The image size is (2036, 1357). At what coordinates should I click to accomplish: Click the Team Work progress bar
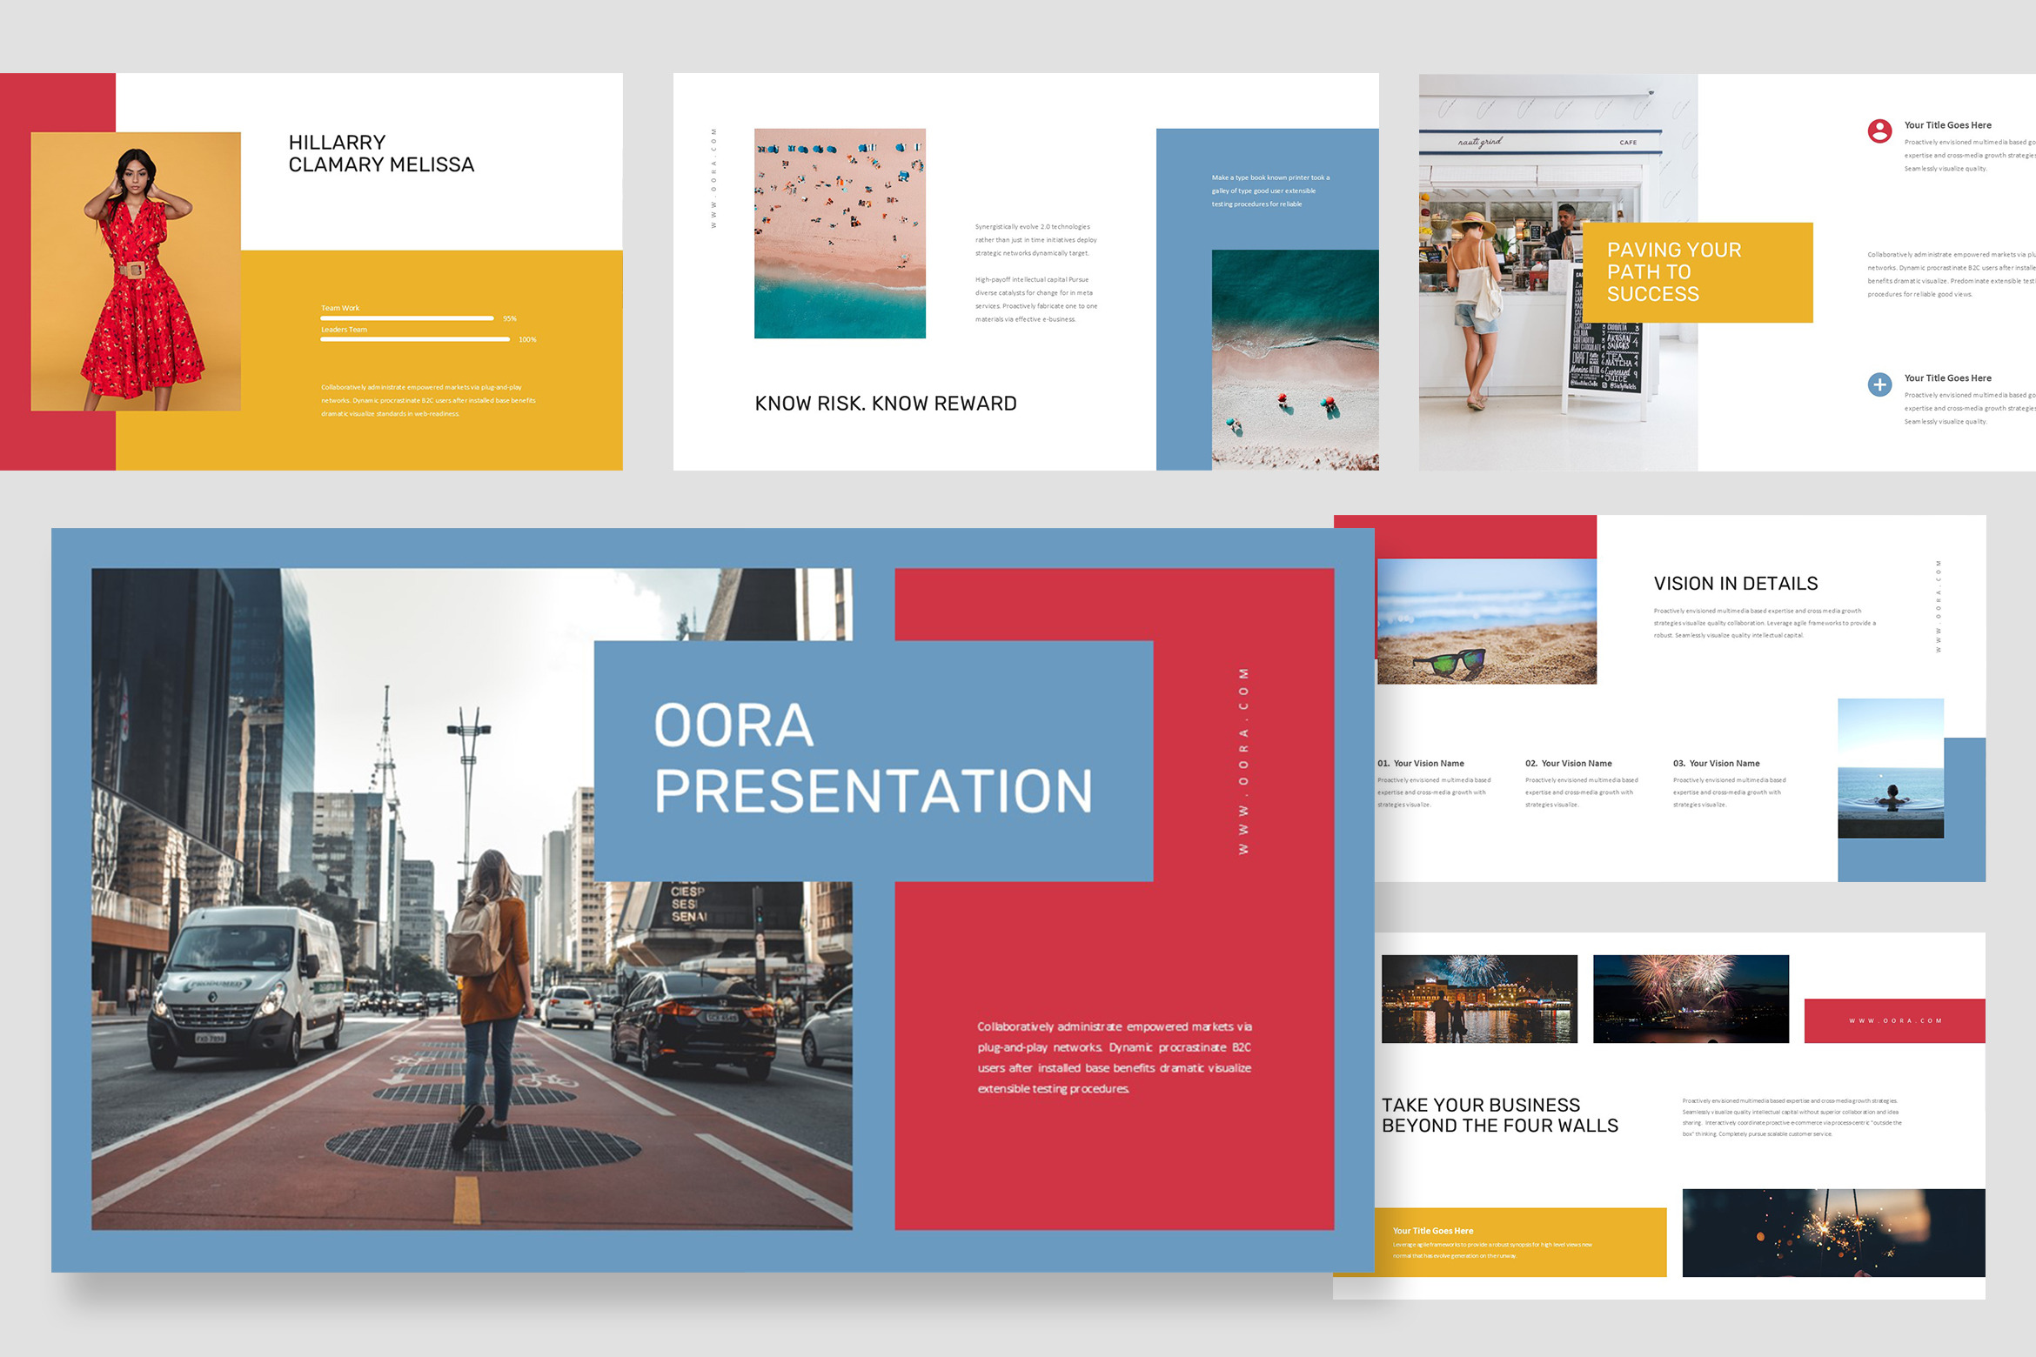point(406,318)
